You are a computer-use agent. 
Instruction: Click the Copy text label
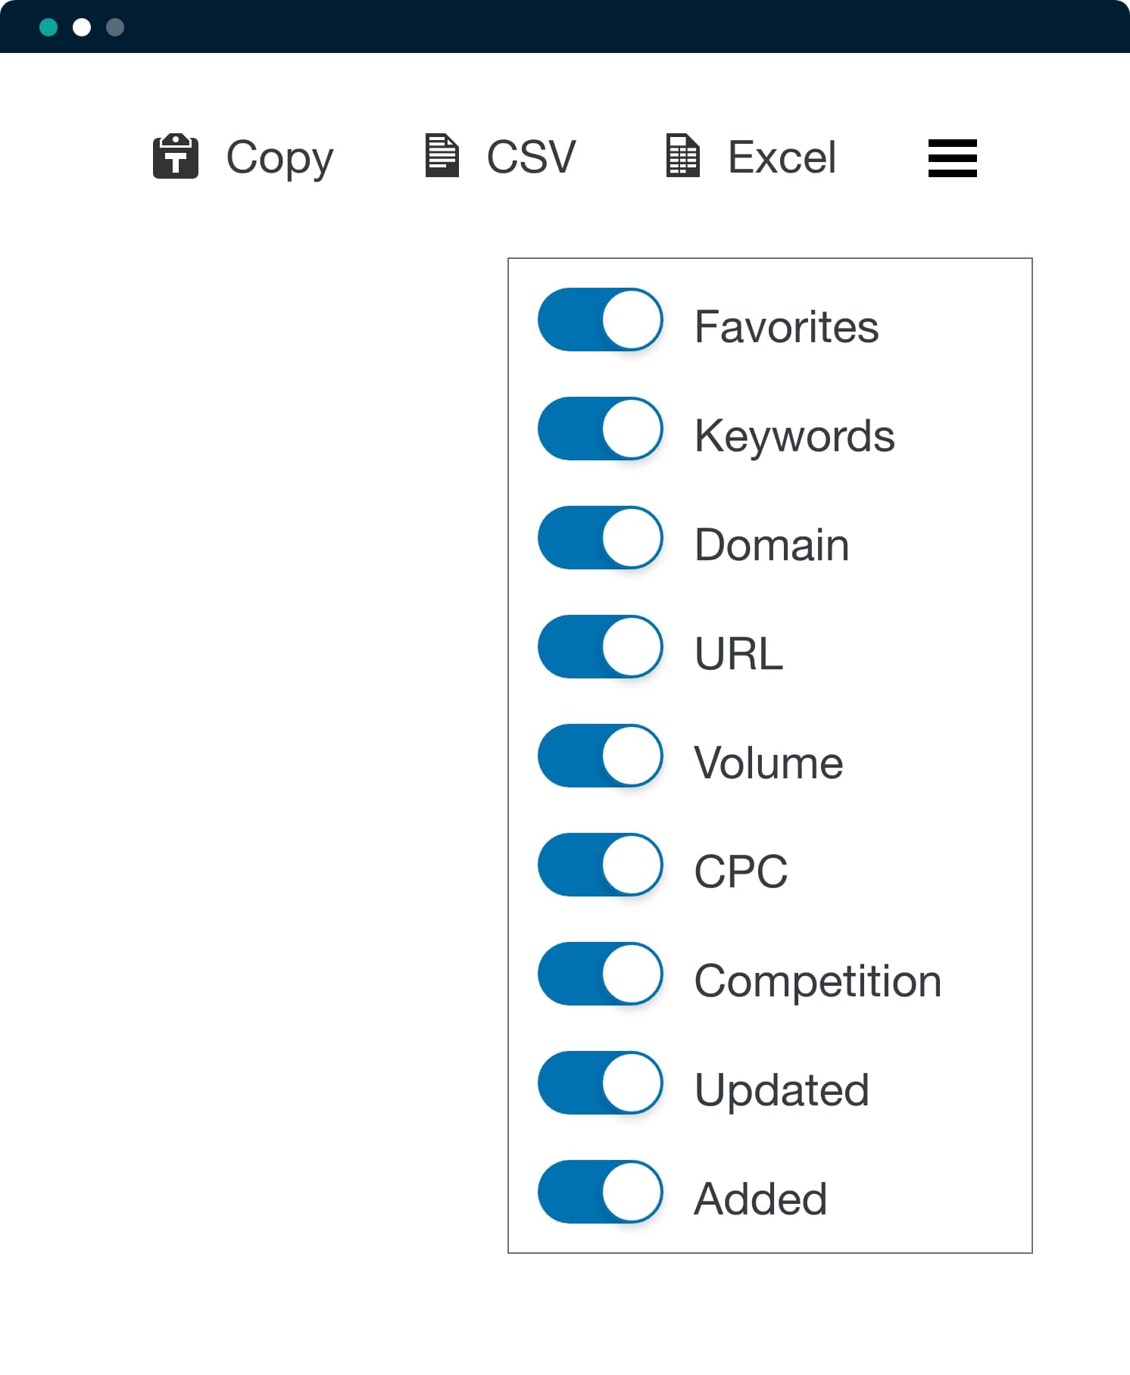[x=279, y=158]
